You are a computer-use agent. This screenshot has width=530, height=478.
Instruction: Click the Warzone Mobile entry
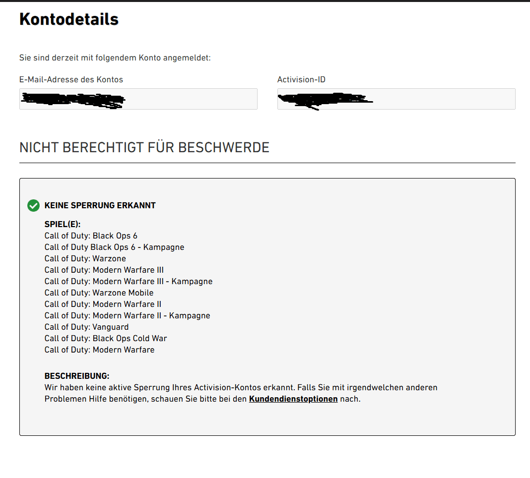point(99,293)
